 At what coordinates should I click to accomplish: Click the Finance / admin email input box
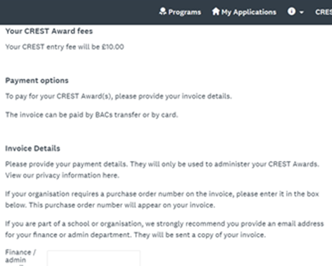93,258
